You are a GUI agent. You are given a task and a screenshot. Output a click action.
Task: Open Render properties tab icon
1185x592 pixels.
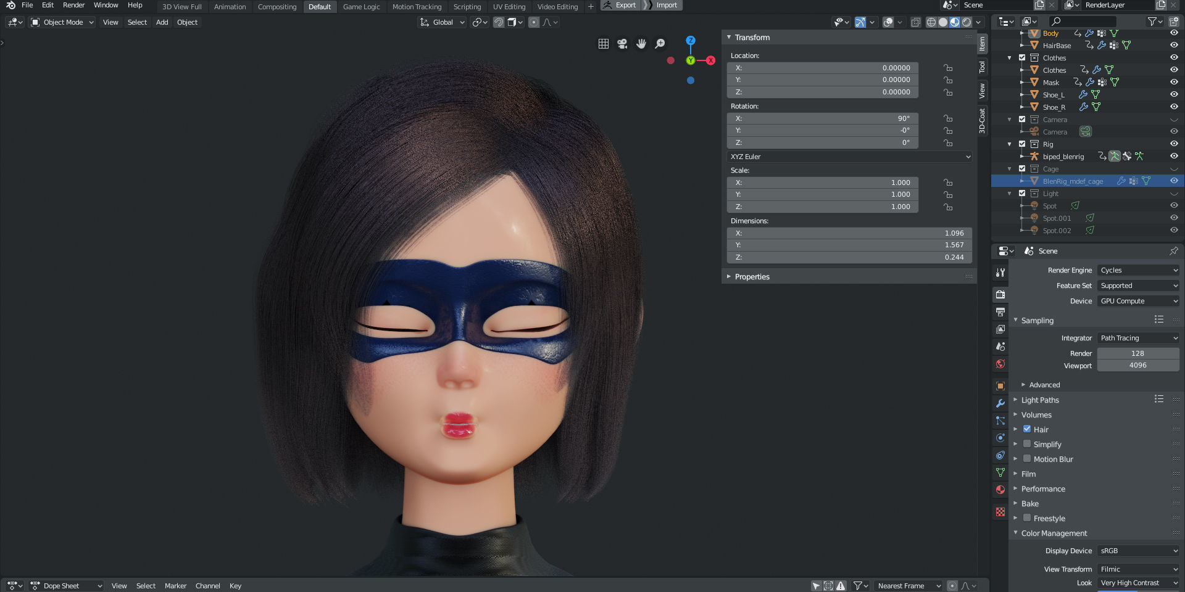[x=1000, y=295]
